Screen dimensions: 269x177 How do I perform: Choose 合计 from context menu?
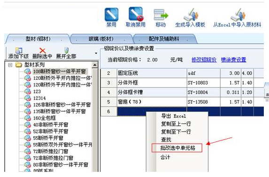click(x=165, y=157)
